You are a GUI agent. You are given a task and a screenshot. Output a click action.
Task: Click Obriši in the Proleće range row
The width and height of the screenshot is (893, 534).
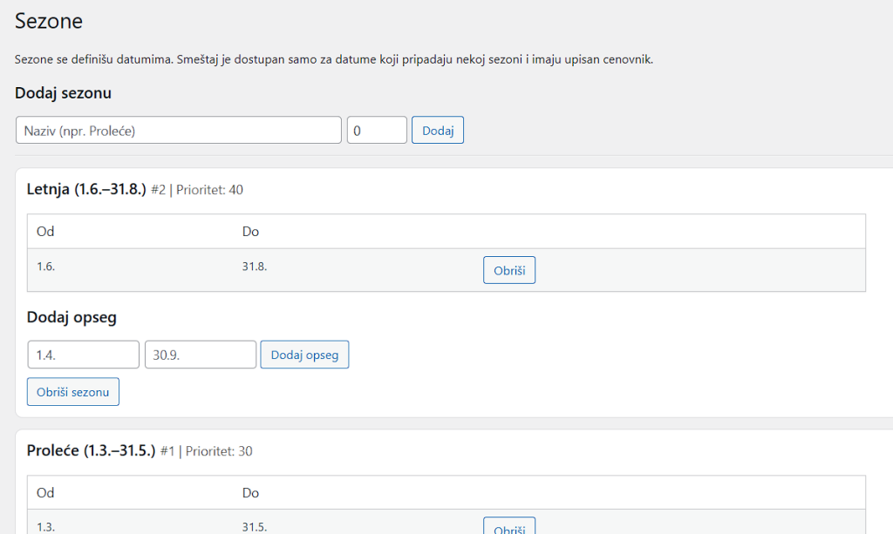point(508,528)
